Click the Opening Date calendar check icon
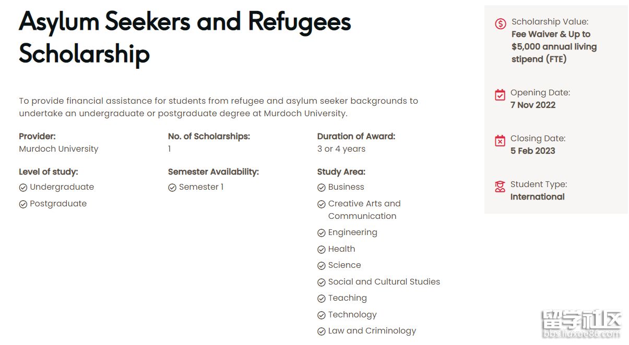 pyautogui.click(x=500, y=95)
